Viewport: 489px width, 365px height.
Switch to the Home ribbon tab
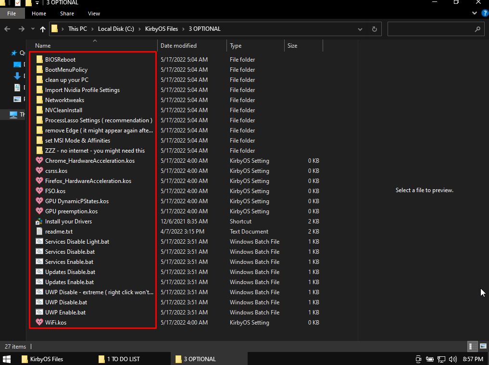(39, 13)
